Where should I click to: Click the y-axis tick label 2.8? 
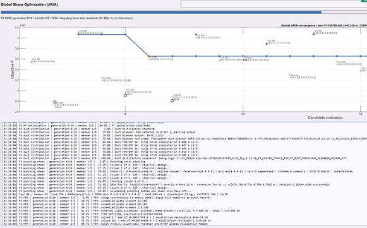pos(16,101)
